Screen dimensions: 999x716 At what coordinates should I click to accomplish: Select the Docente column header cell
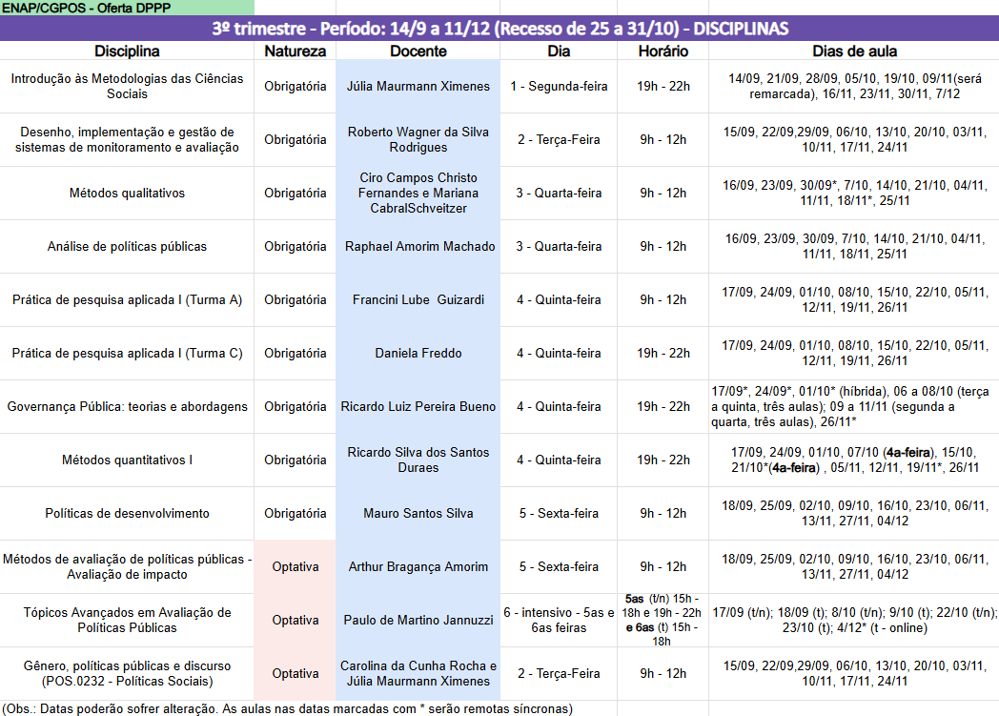click(x=418, y=51)
